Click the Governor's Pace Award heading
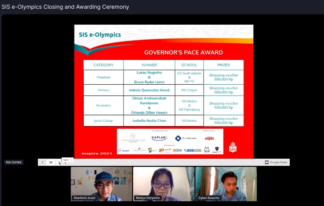 coord(183,52)
